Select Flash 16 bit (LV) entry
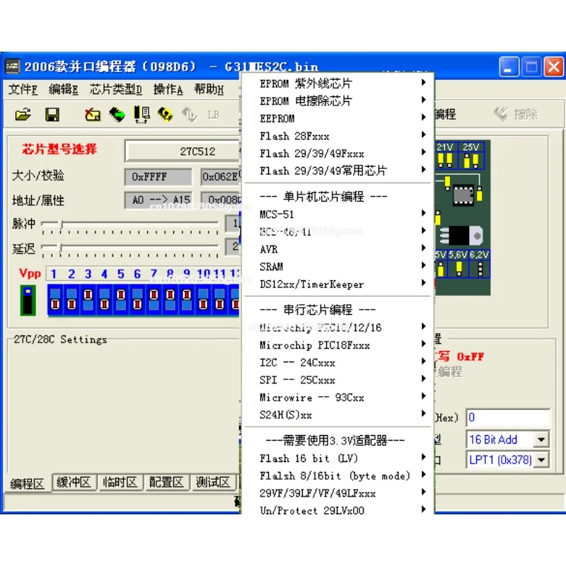 (x=338, y=458)
